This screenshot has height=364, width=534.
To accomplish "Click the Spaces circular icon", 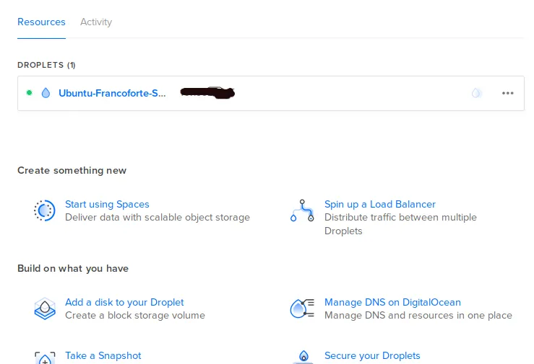I will click(x=45, y=210).
